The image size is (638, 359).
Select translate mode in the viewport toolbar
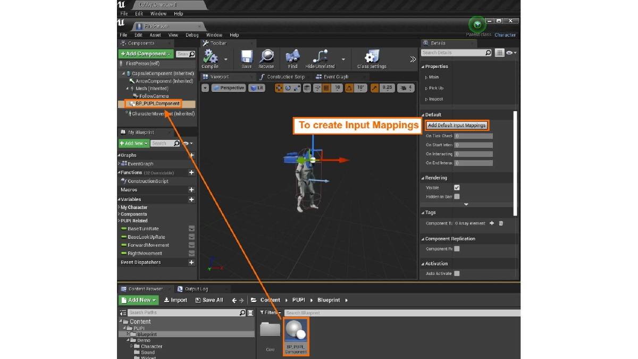pyautogui.click(x=279, y=88)
